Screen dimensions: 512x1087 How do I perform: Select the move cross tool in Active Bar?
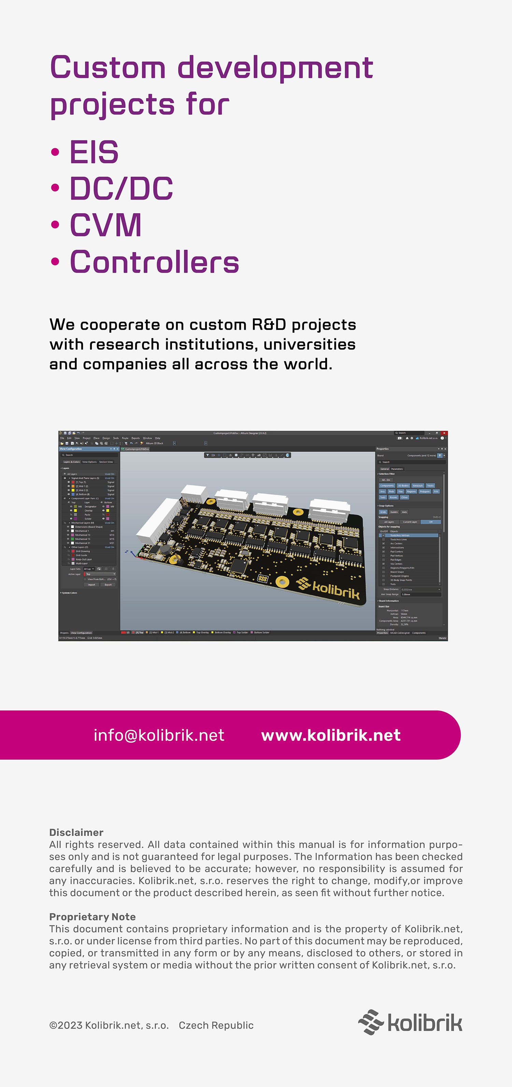pos(219,455)
